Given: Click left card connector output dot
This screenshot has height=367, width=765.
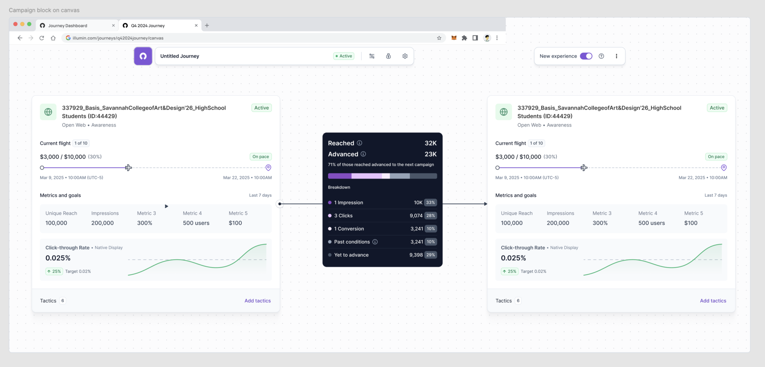Looking at the screenshot, I should pos(280,204).
